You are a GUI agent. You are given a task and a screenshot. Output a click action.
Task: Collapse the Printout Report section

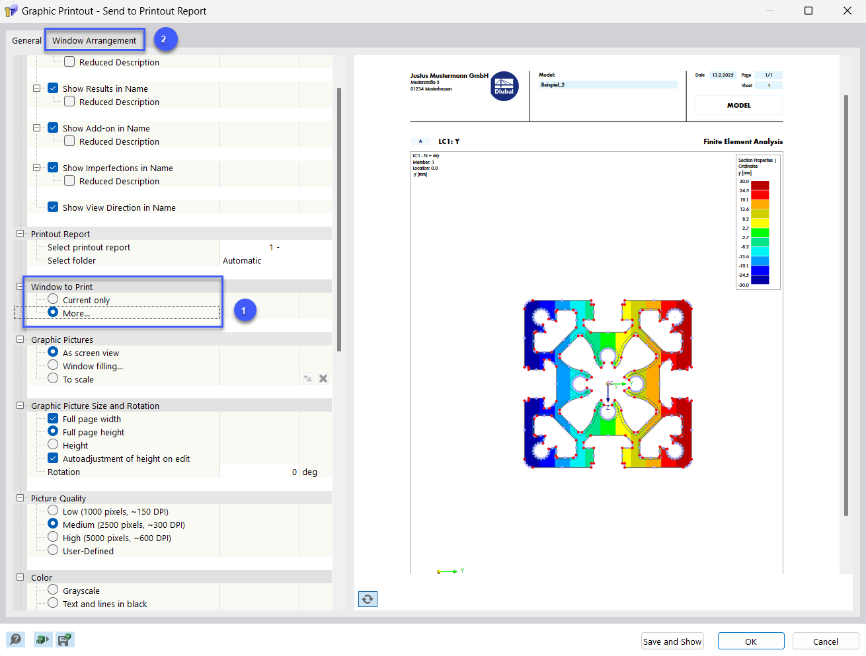click(19, 233)
